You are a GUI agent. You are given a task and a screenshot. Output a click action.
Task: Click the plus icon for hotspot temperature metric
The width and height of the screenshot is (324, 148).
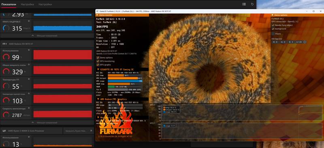(x=29, y=94)
